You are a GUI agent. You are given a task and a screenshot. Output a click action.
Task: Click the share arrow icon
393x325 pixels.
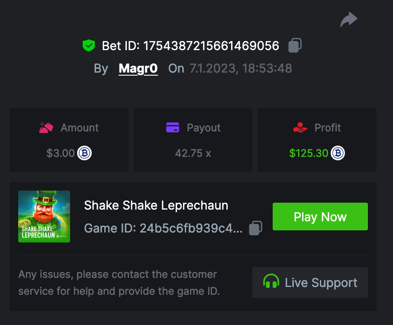pyautogui.click(x=349, y=19)
